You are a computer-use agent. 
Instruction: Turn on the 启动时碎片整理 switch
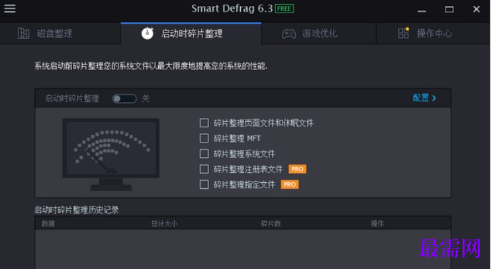[124, 99]
